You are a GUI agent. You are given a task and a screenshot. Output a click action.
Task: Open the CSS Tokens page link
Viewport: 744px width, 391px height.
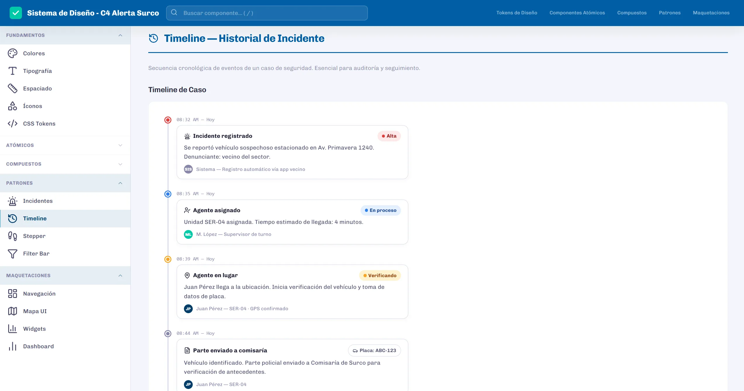point(65,124)
